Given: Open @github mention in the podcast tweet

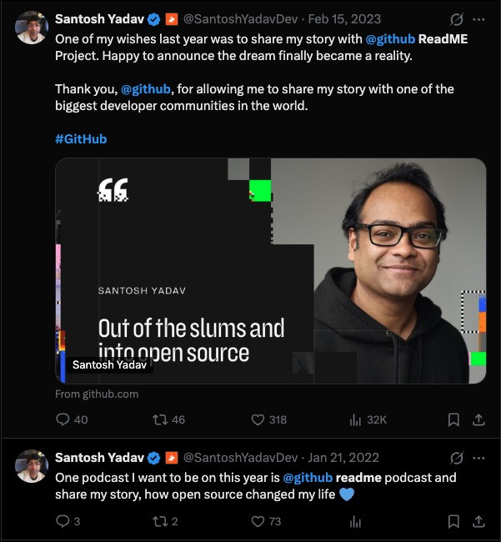Looking at the screenshot, I should (308, 478).
